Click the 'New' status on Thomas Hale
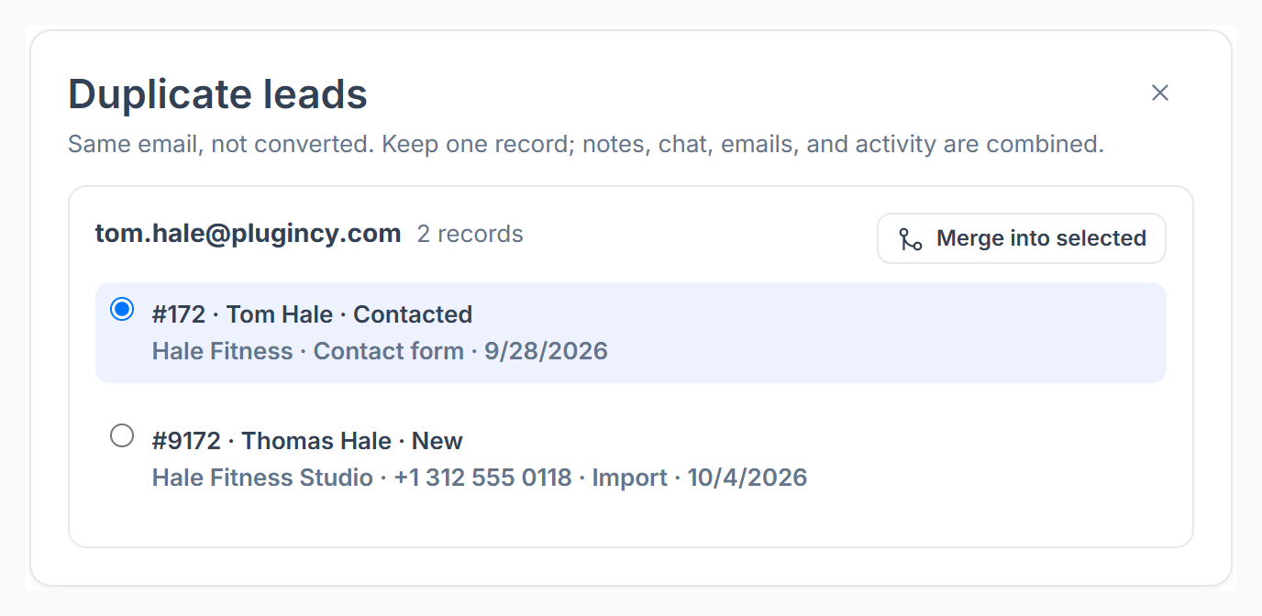Screen dimensions: 1262x616 [x=437, y=441]
